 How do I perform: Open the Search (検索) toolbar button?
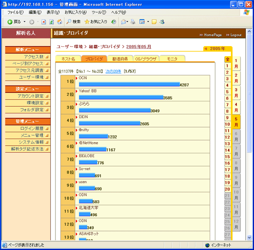pyautogui.click(x=73, y=22)
